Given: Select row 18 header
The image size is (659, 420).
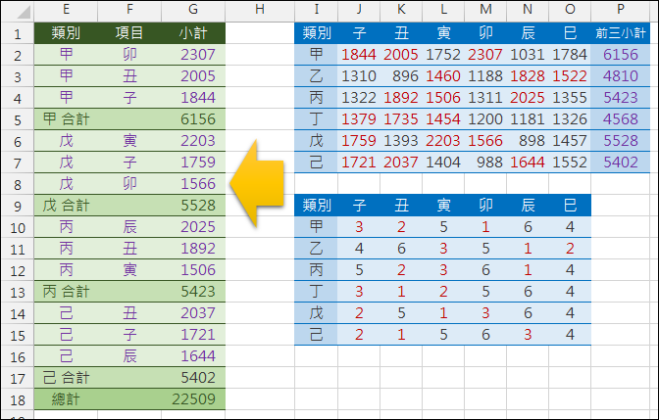Looking at the screenshot, I should [x=18, y=399].
